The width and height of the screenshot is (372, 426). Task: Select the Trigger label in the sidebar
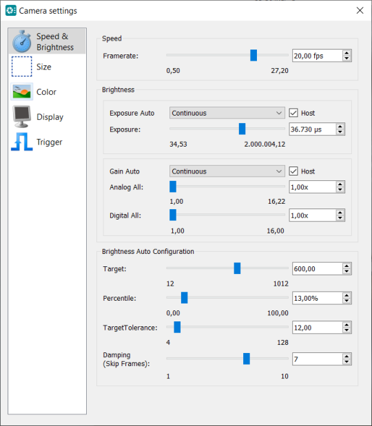tap(50, 142)
